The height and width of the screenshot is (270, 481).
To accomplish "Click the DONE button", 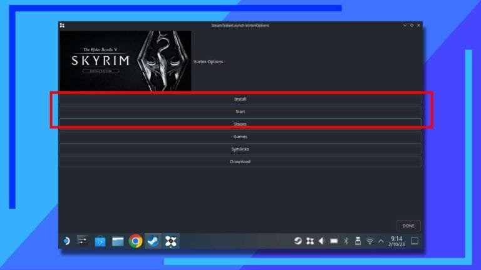I will point(408,226).
